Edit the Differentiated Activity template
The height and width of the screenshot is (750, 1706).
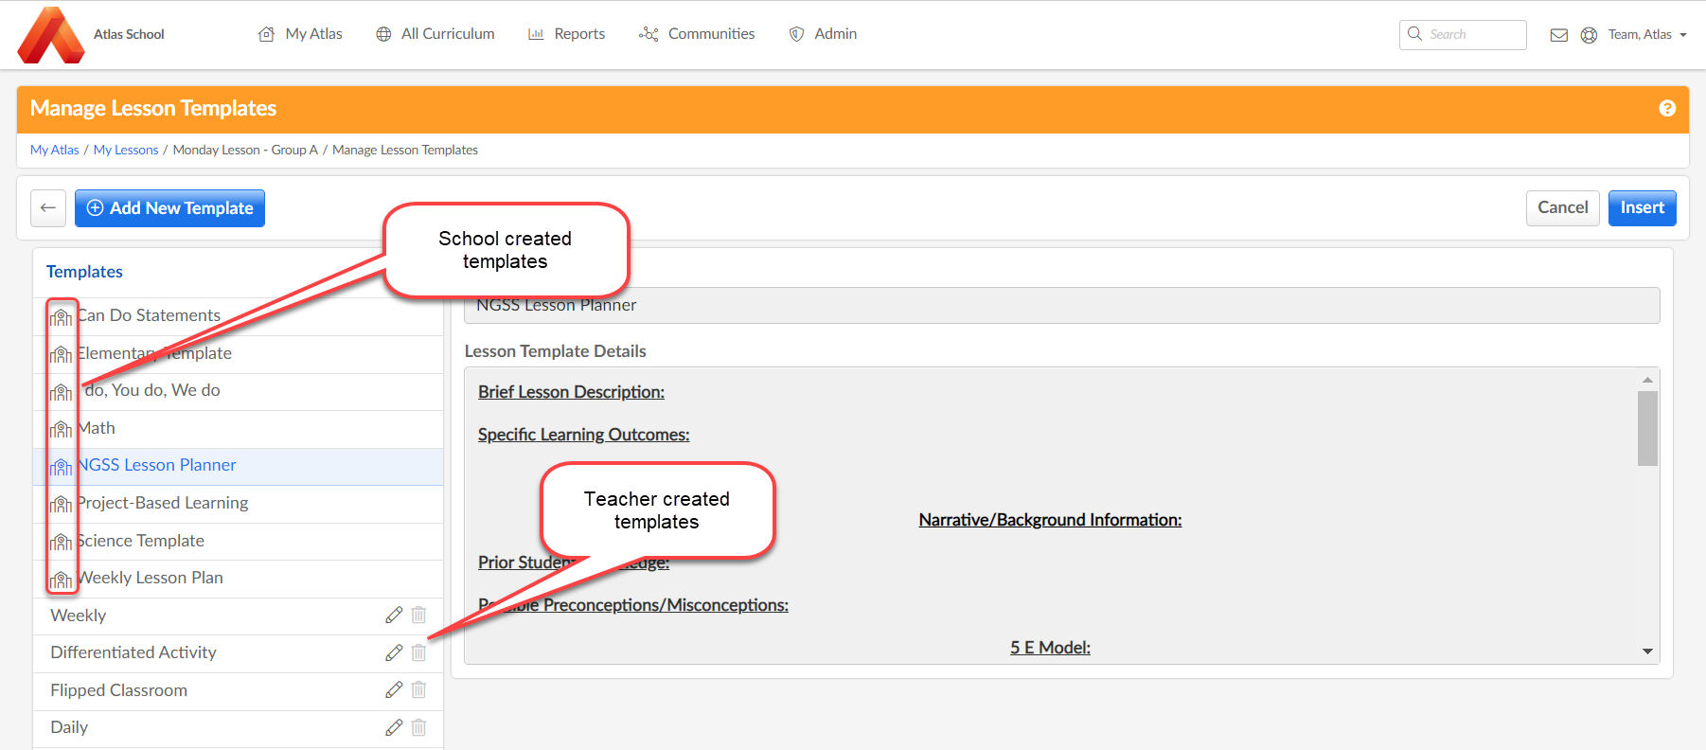394,652
